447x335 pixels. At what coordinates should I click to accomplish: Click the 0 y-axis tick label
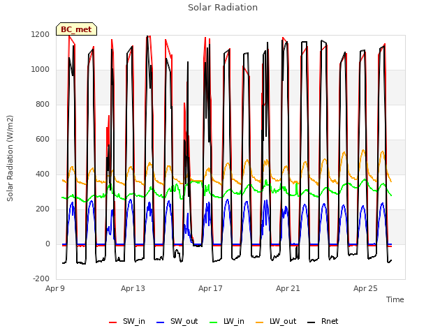47,244
